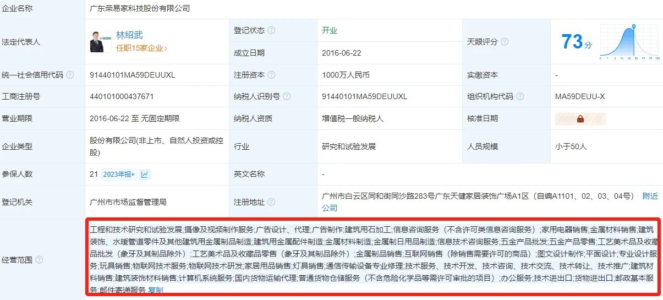Click help icon beside 登记状态

coord(271,31)
